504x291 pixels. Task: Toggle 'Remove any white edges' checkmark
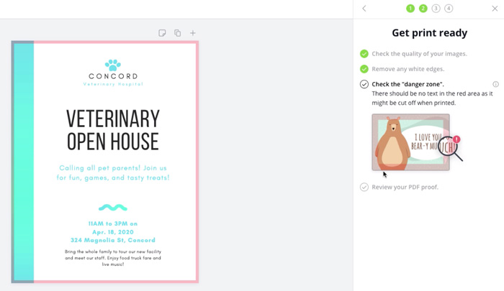364,69
